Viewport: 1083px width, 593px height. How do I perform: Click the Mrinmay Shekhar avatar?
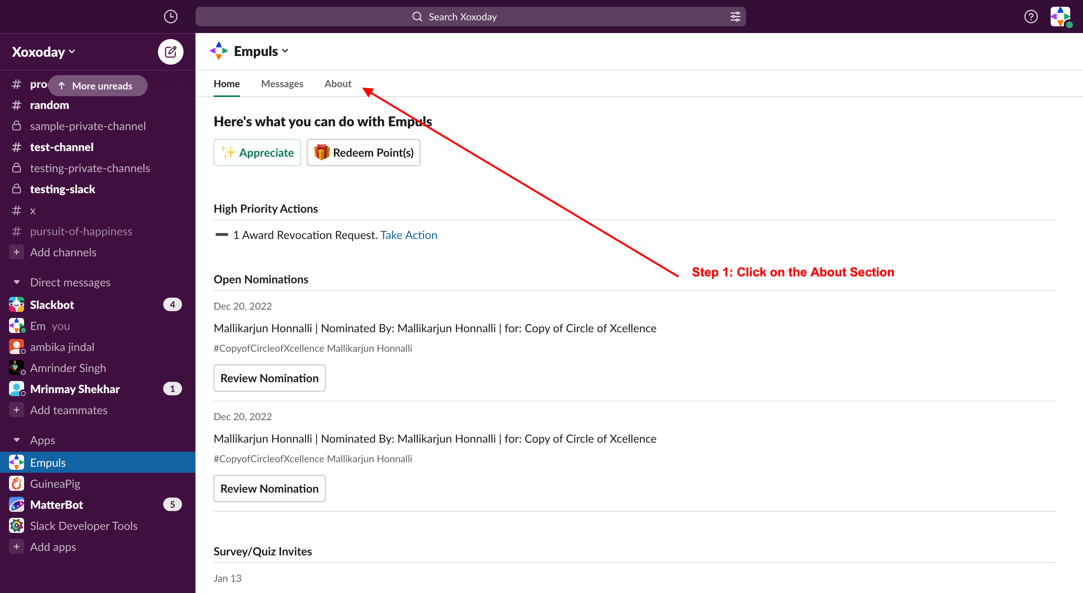pyautogui.click(x=17, y=389)
